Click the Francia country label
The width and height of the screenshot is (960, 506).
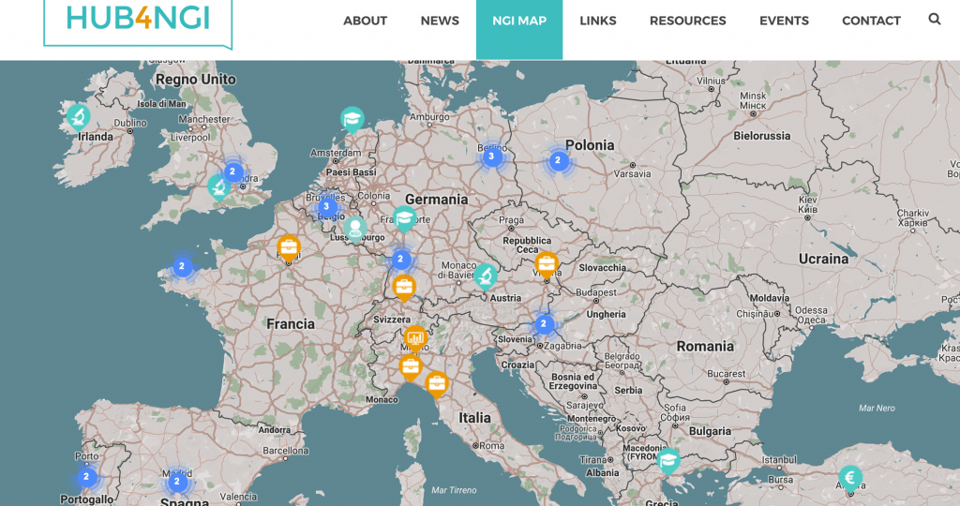(x=291, y=324)
